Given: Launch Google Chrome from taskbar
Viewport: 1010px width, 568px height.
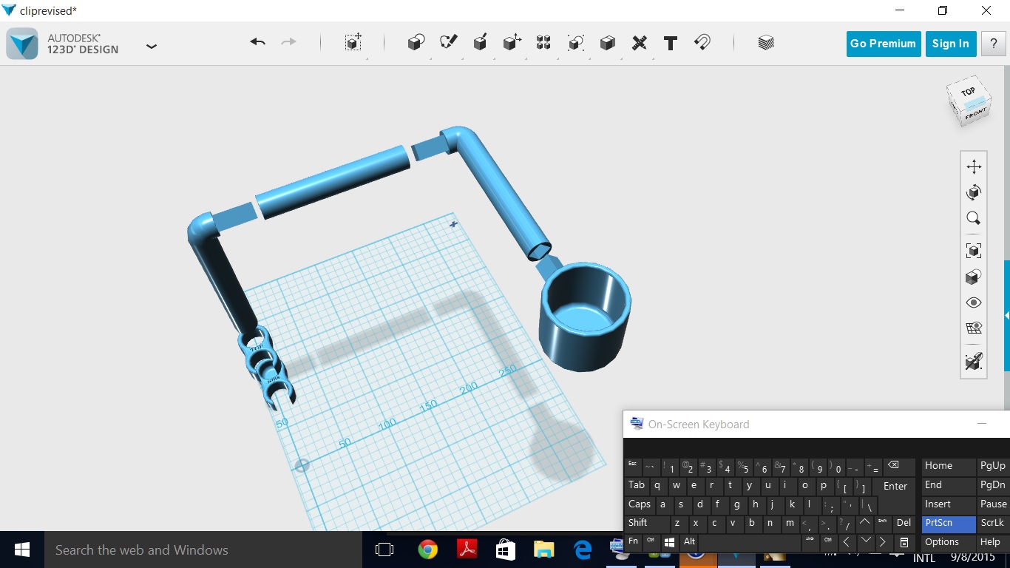Looking at the screenshot, I should [x=427, y=550].
